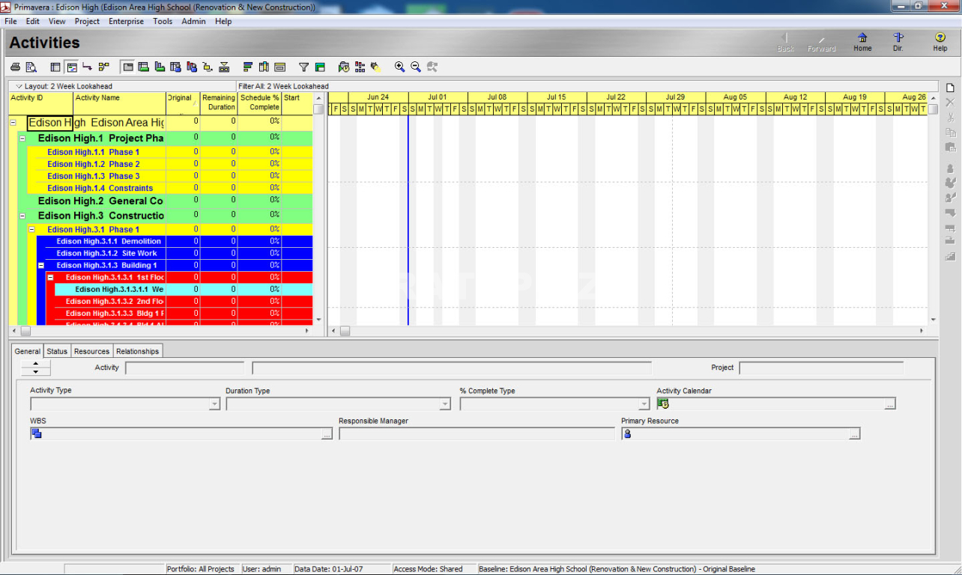Zoom out on the Gantt chart
This screenshot has height=575, width=962.
coord(416,67)
